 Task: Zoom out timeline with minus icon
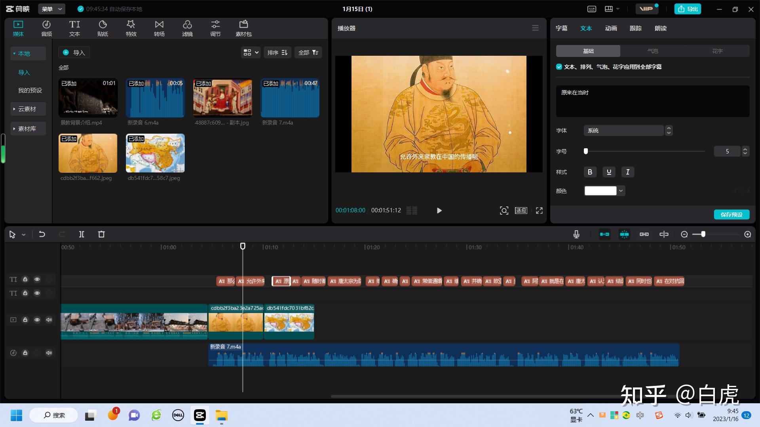[684, 234]
